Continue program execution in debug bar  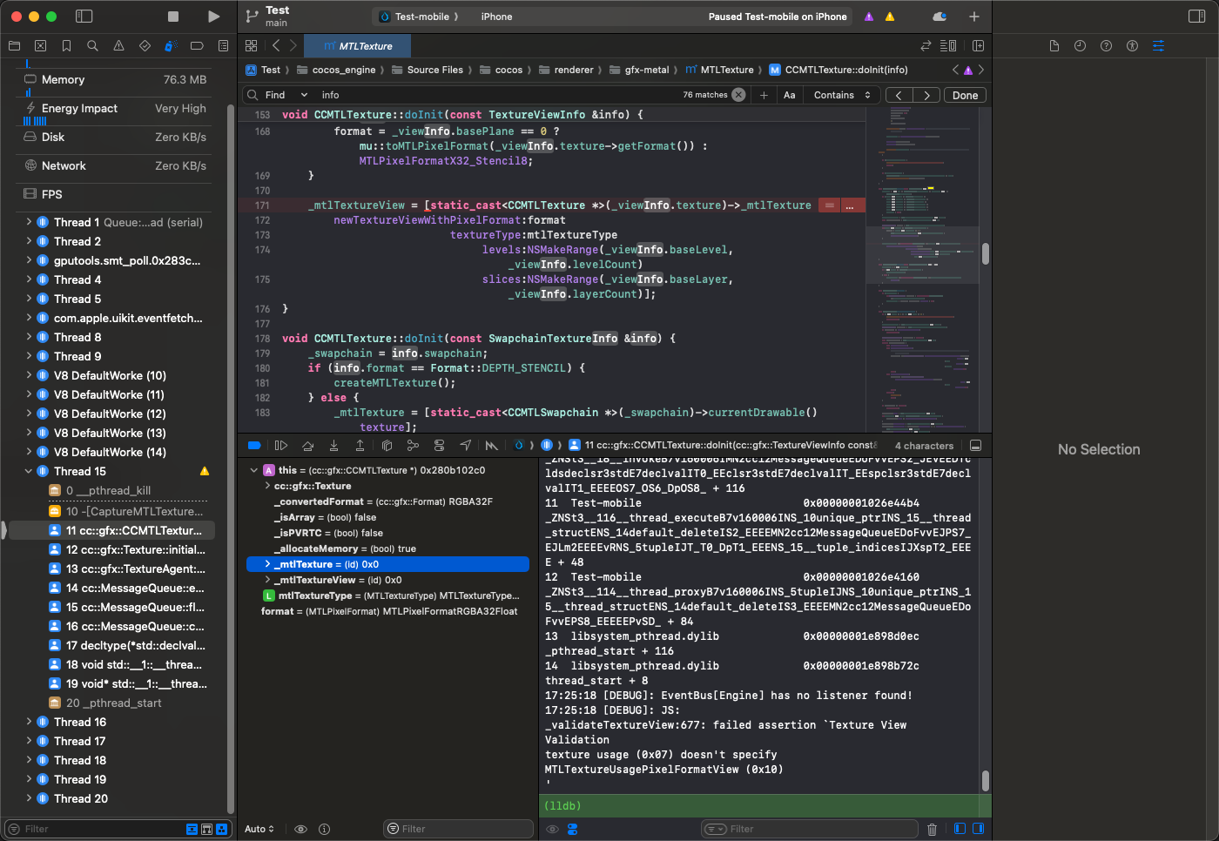pyautogui.click(x=281, y=445)
